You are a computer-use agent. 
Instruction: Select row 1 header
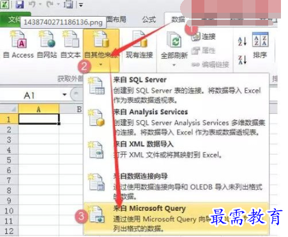[x=9, y=119]
